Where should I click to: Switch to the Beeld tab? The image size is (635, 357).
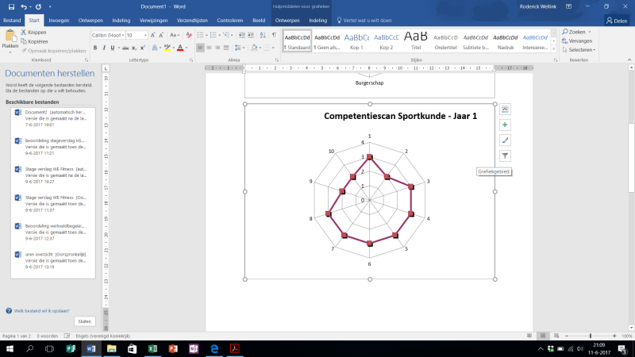[259, 21]
